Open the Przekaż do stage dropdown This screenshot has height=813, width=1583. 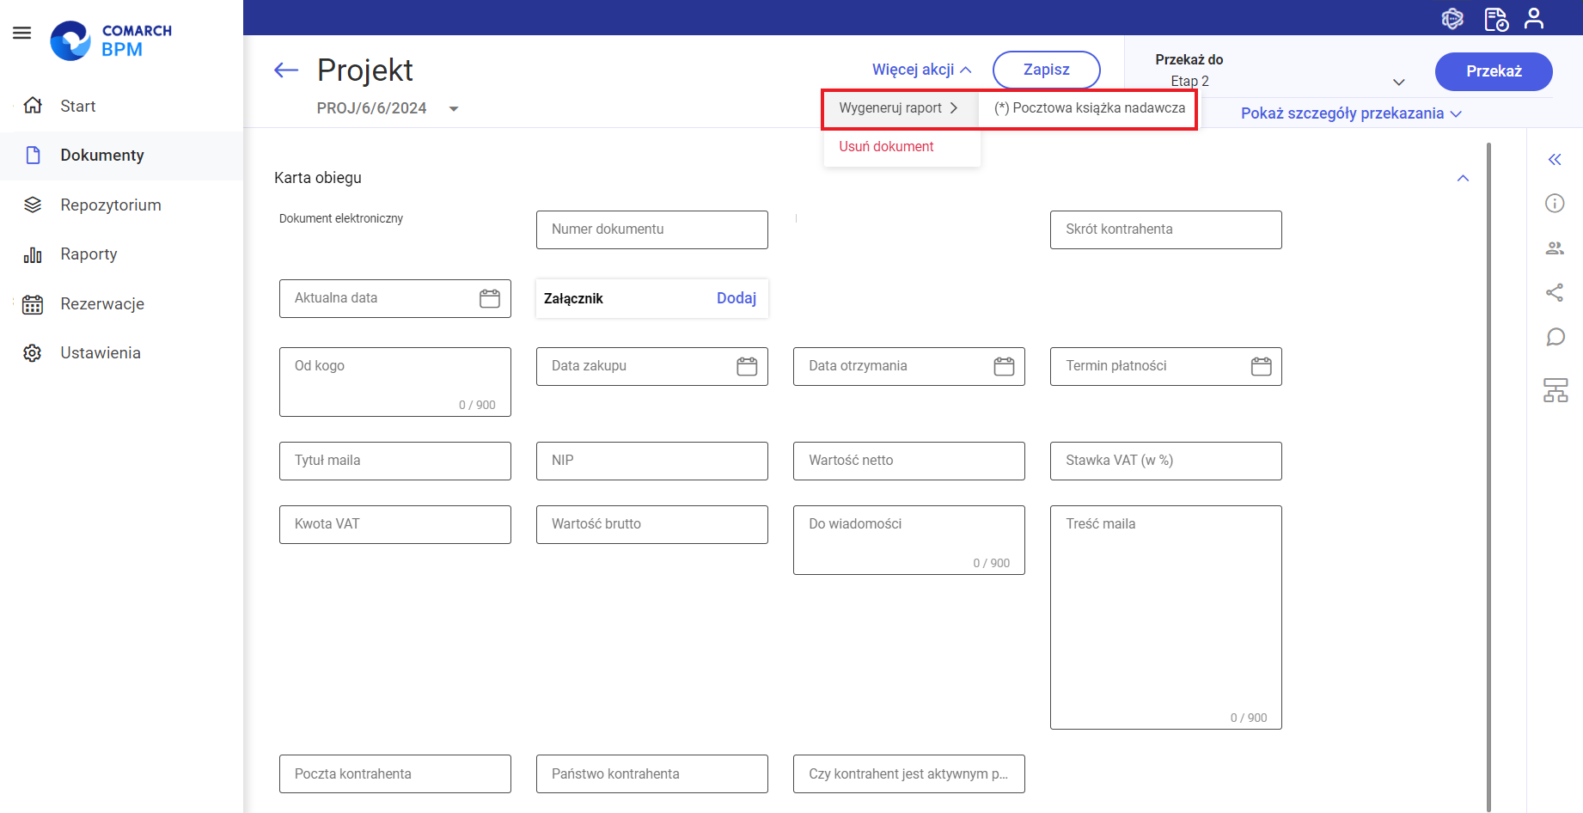pyautogui.click(x=1398, y=82)
